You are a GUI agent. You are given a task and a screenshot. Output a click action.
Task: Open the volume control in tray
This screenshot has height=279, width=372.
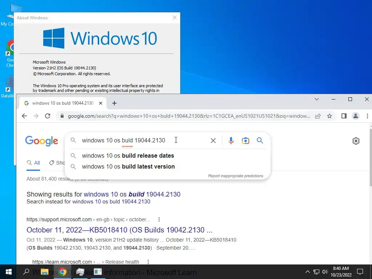click(x=325, y=272)
